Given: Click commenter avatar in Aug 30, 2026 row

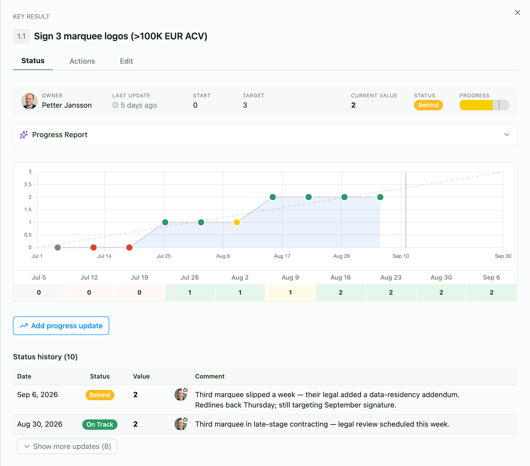Looking at the screenshot, I should 181,424.
